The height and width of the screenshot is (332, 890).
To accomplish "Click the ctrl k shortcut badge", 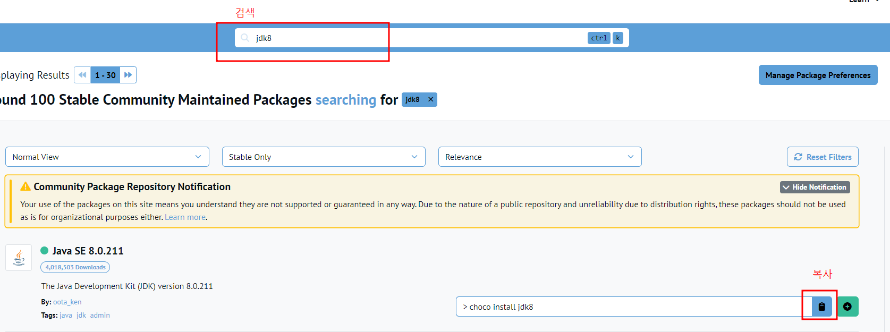I will pyautogui.click(x=605, y=38).
